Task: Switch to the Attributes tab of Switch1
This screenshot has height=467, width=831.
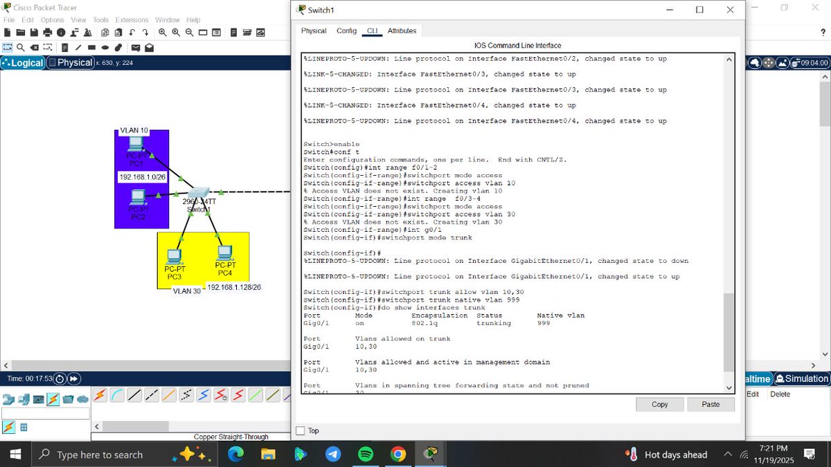Action: (402, 30)
